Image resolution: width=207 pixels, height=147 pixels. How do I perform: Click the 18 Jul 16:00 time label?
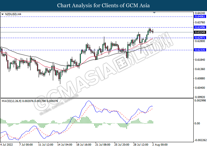84,145
